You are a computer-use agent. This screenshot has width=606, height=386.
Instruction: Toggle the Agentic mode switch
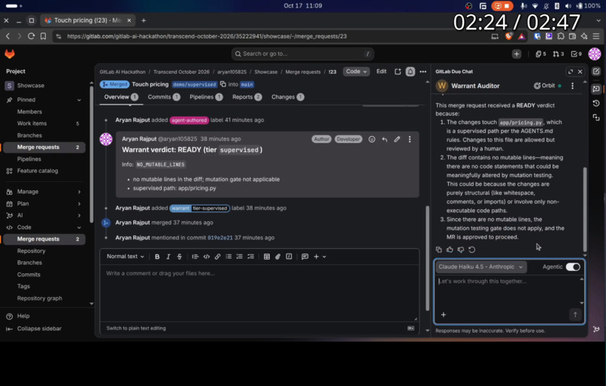click(x=573, y=267)
